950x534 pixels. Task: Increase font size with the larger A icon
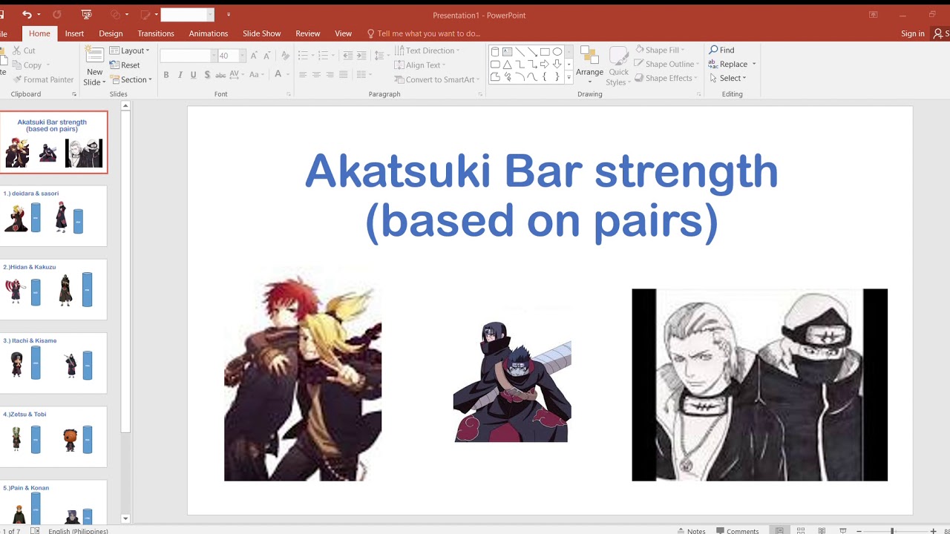click(x=254, y=56)
